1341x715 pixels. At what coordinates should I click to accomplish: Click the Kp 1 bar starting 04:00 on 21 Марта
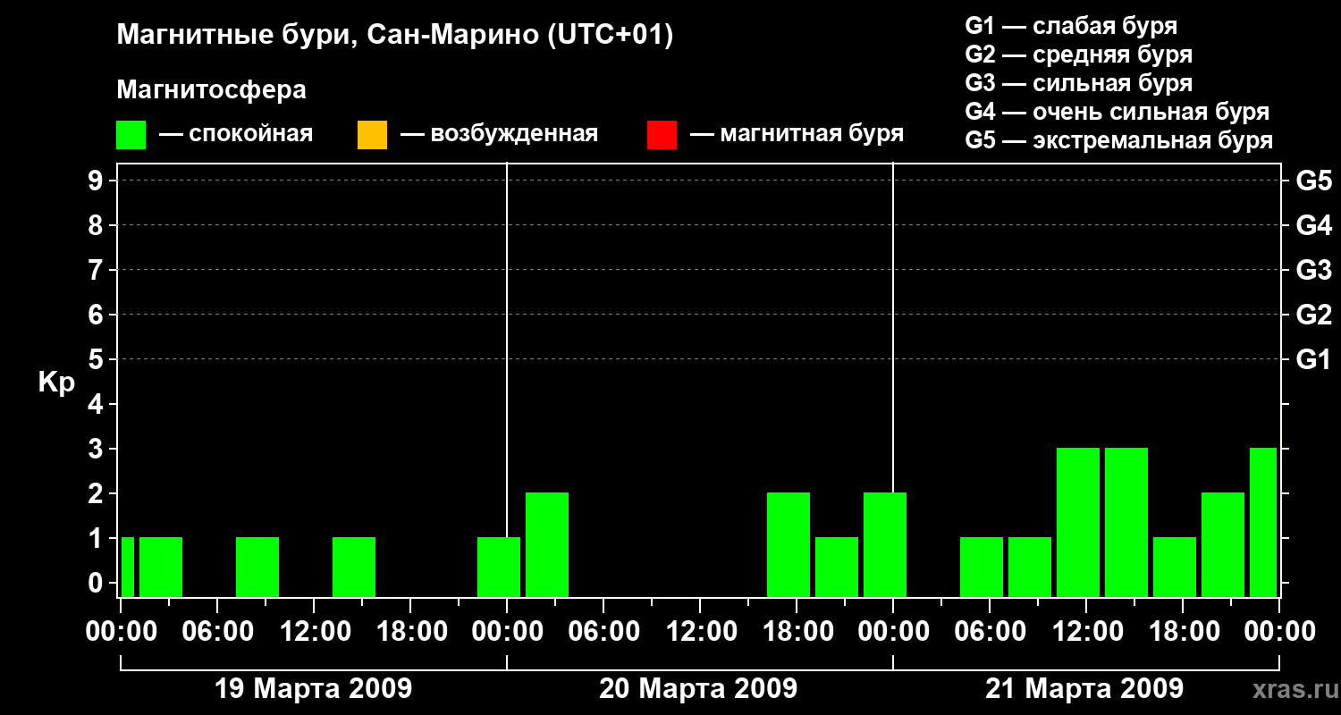tap(982, 567)
